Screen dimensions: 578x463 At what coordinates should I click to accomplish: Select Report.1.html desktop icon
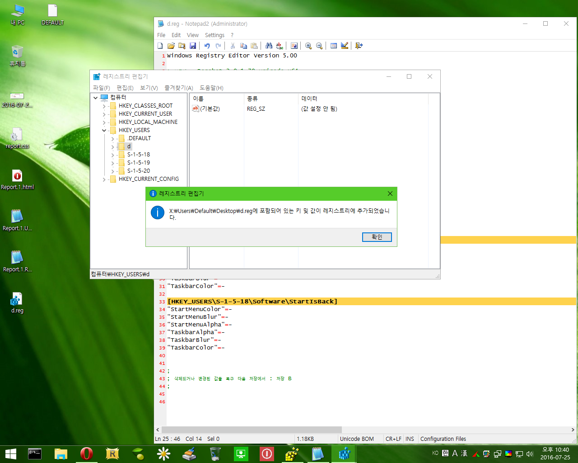point(17,180)
